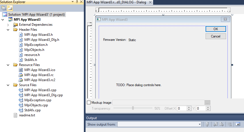Viewport: 244px width, 132px height.
Task: Select the MPI App Wizard3.ico file name
Action: (40, 70)
